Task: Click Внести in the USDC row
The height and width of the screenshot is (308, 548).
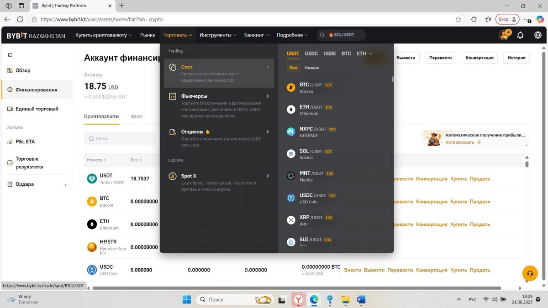Action: point(353,270)
